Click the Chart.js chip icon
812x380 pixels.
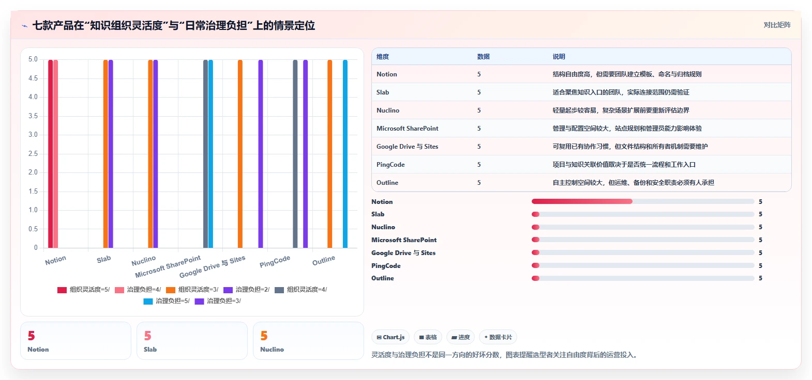tap(379, 337)
